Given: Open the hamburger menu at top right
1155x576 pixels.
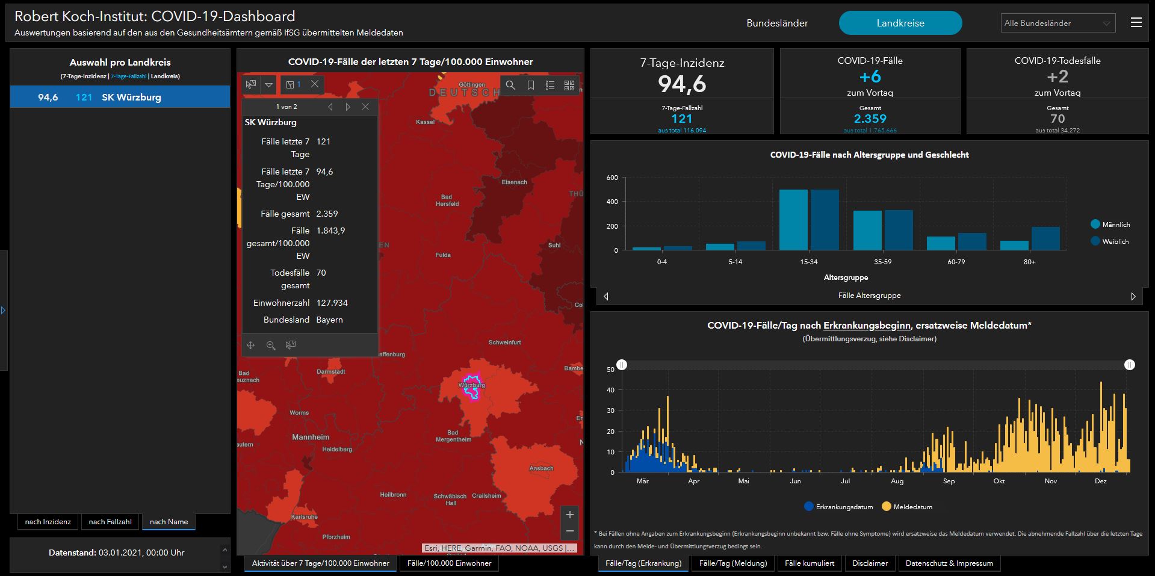Looking at the screenshot, I should click(1136, 23).
